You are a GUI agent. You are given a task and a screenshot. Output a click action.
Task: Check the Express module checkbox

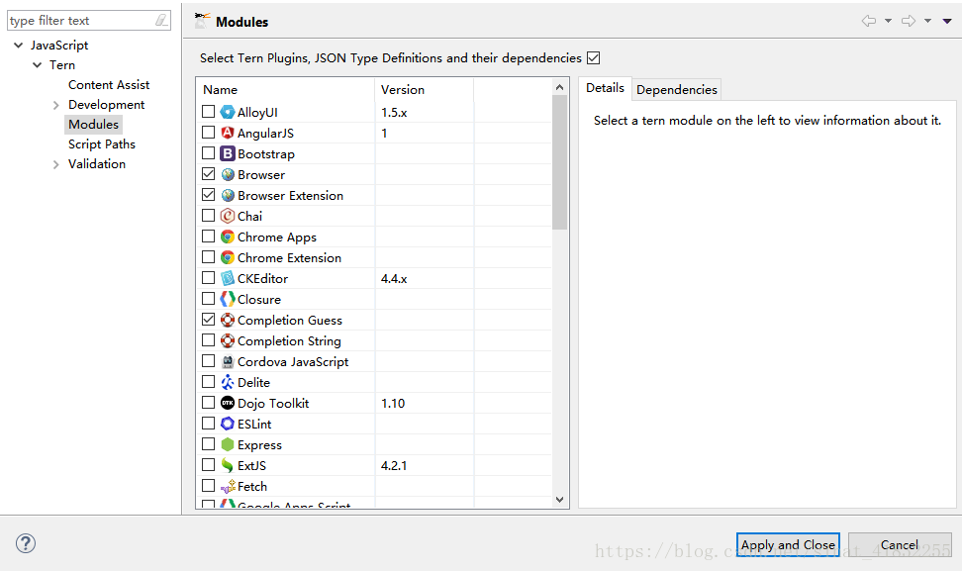[x=209, y=444]
